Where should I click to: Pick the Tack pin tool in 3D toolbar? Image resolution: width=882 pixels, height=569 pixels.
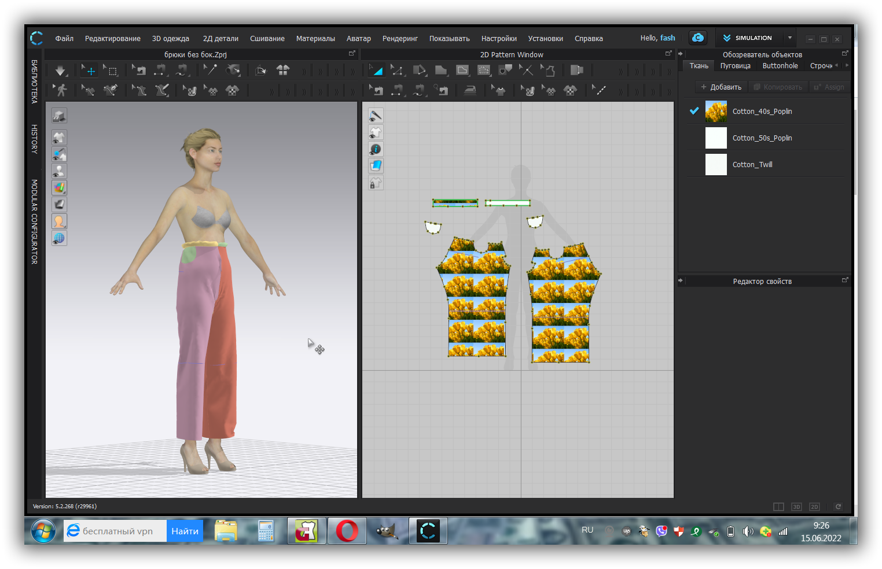pyautogui.click(x=210, y=71)
